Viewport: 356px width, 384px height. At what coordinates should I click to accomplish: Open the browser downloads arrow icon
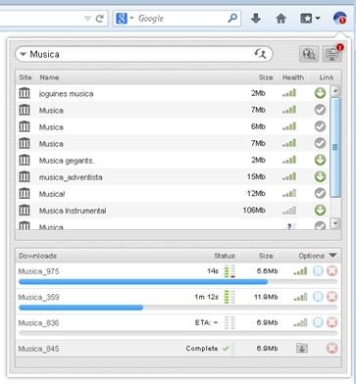(256, 19)
